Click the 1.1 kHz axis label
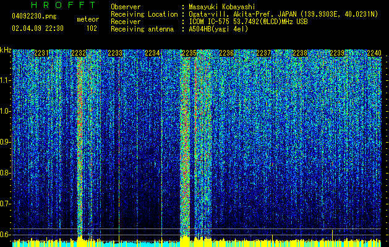This screenshot has width=389, height=247. point(6,80)
